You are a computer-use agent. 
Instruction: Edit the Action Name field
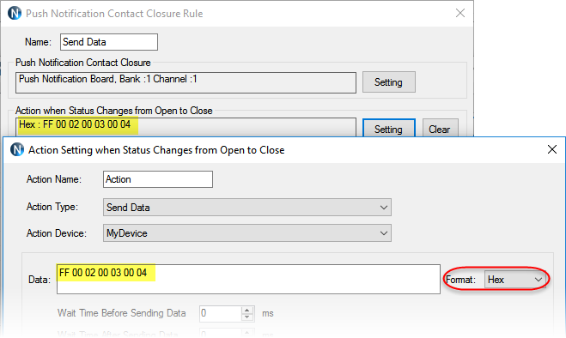tap(158, 179)
